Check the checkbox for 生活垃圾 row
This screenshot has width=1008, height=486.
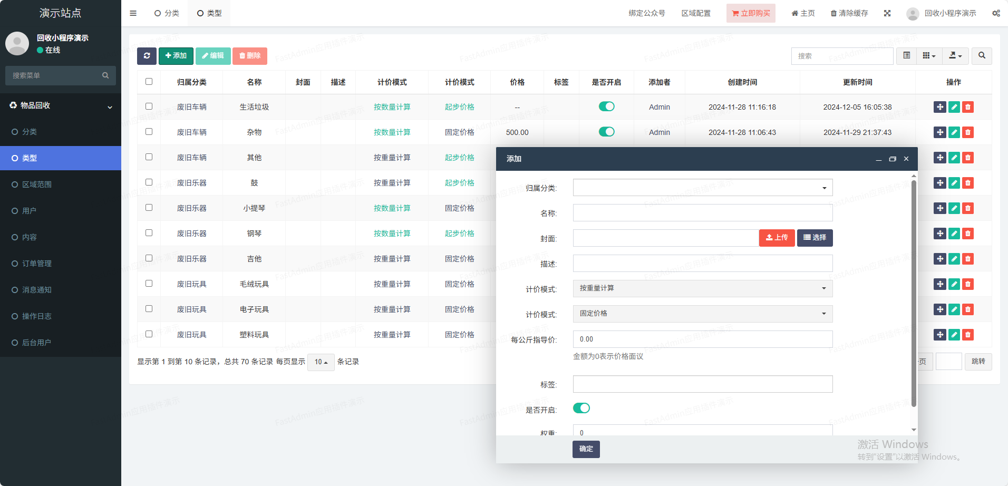[x=149, y=106]
